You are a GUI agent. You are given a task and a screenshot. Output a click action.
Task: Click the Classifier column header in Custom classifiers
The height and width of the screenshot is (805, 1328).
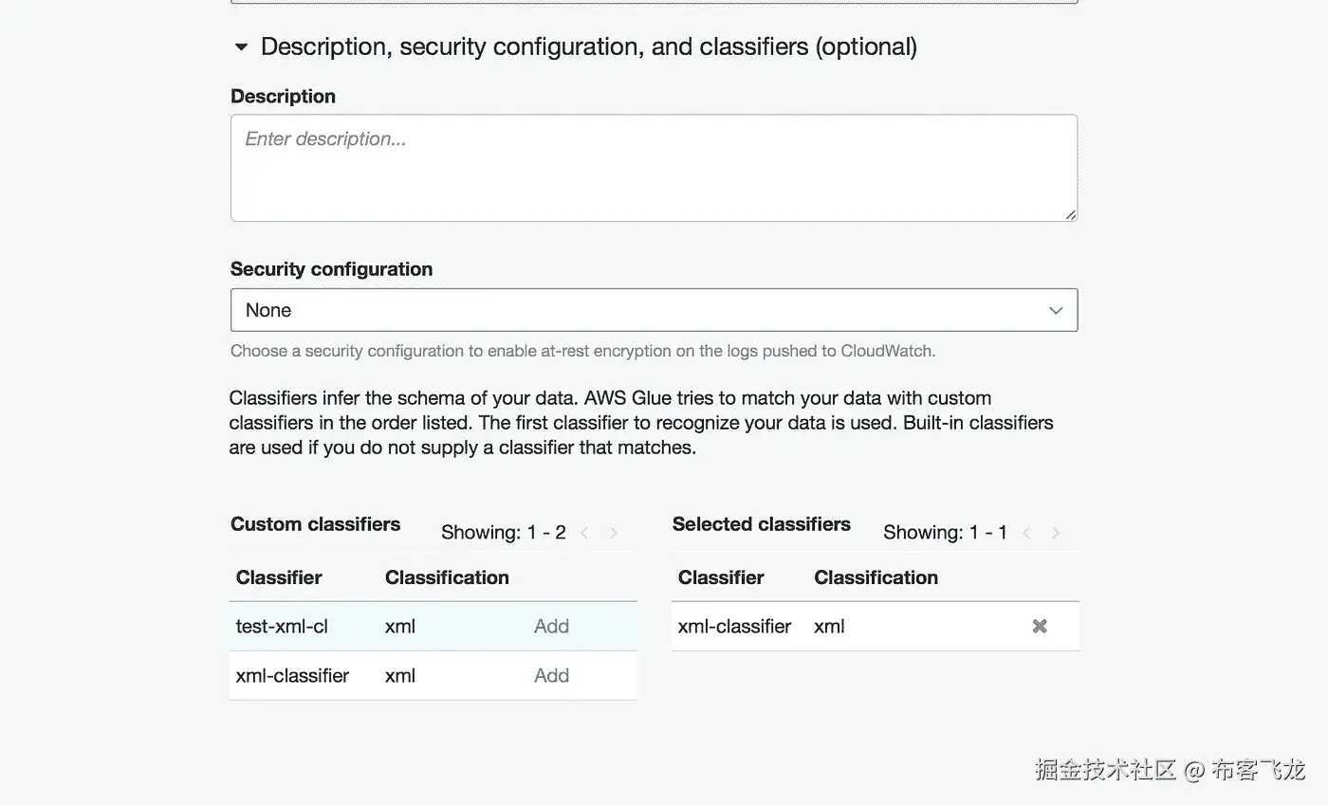[x=279, y=577]
